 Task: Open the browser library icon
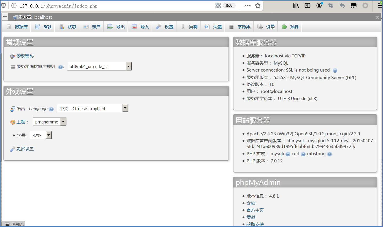(x=296, y=5)
